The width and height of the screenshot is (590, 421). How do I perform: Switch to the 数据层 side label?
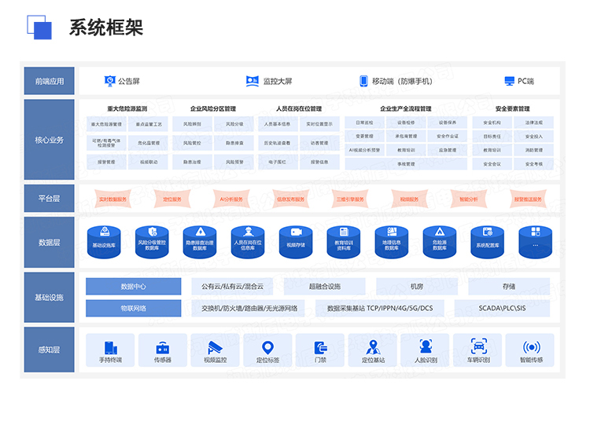click(x=49, y=243)
